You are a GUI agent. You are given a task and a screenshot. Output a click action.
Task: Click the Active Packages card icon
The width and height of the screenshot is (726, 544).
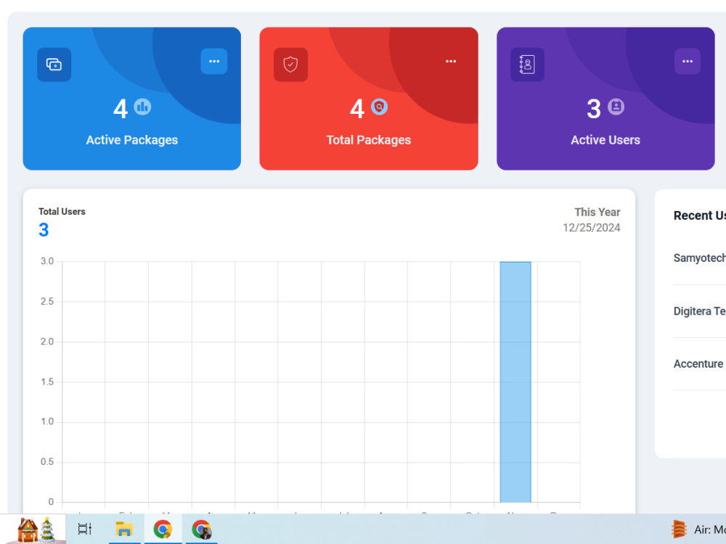click(54, 65)
